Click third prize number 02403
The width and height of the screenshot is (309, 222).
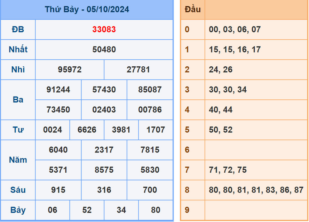pyautogui.click(x=104, y=110)
